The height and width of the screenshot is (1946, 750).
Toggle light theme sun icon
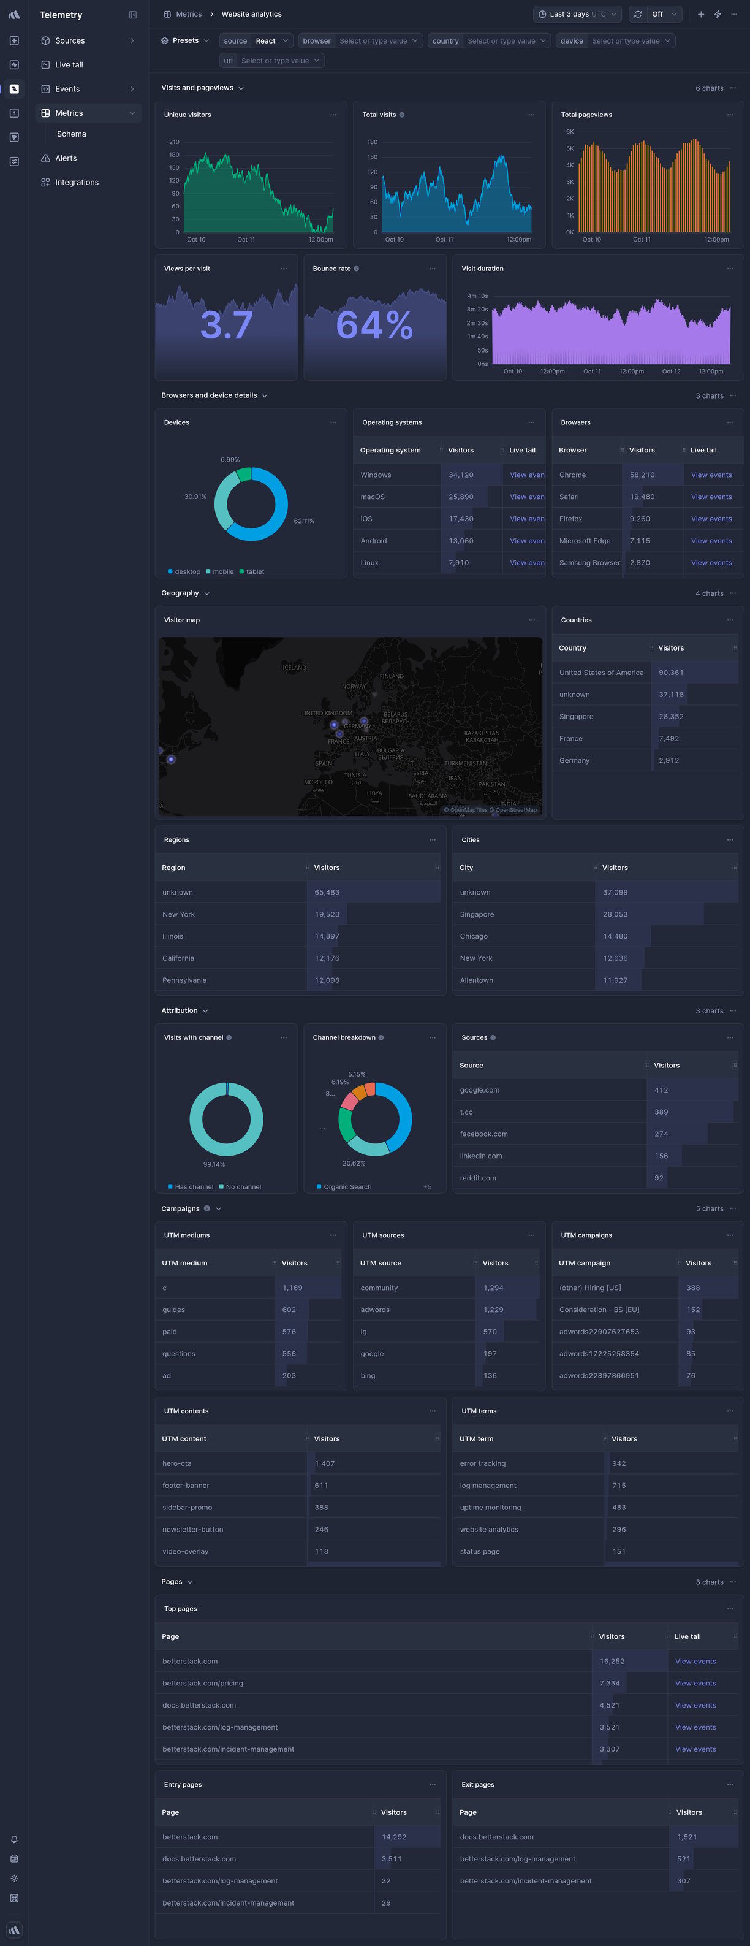(13, 1878)
